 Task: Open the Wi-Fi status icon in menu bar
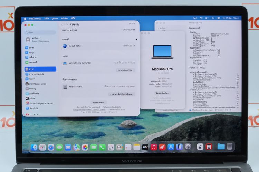click(201, 18)
